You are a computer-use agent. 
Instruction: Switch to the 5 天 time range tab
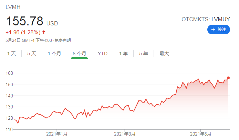[32, 54]
